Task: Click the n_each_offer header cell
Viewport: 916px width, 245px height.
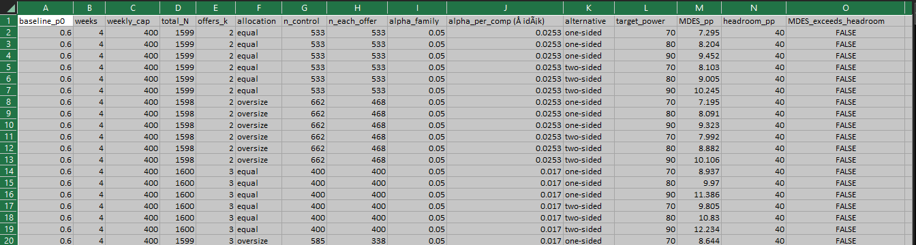Action: point(356,21)
